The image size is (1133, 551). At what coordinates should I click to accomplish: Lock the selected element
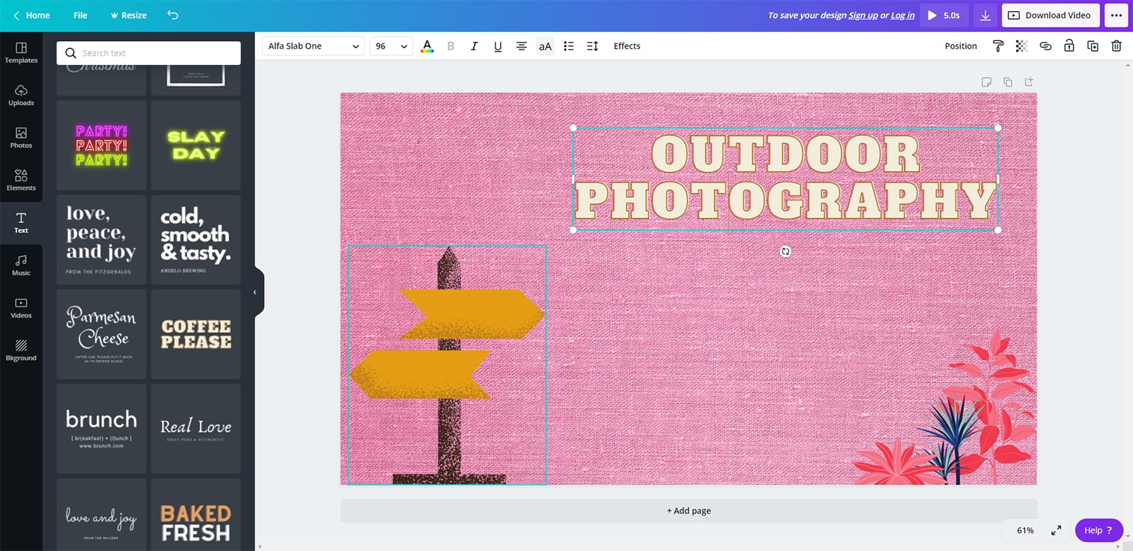pyautogui.click(x=1069, y=46)
